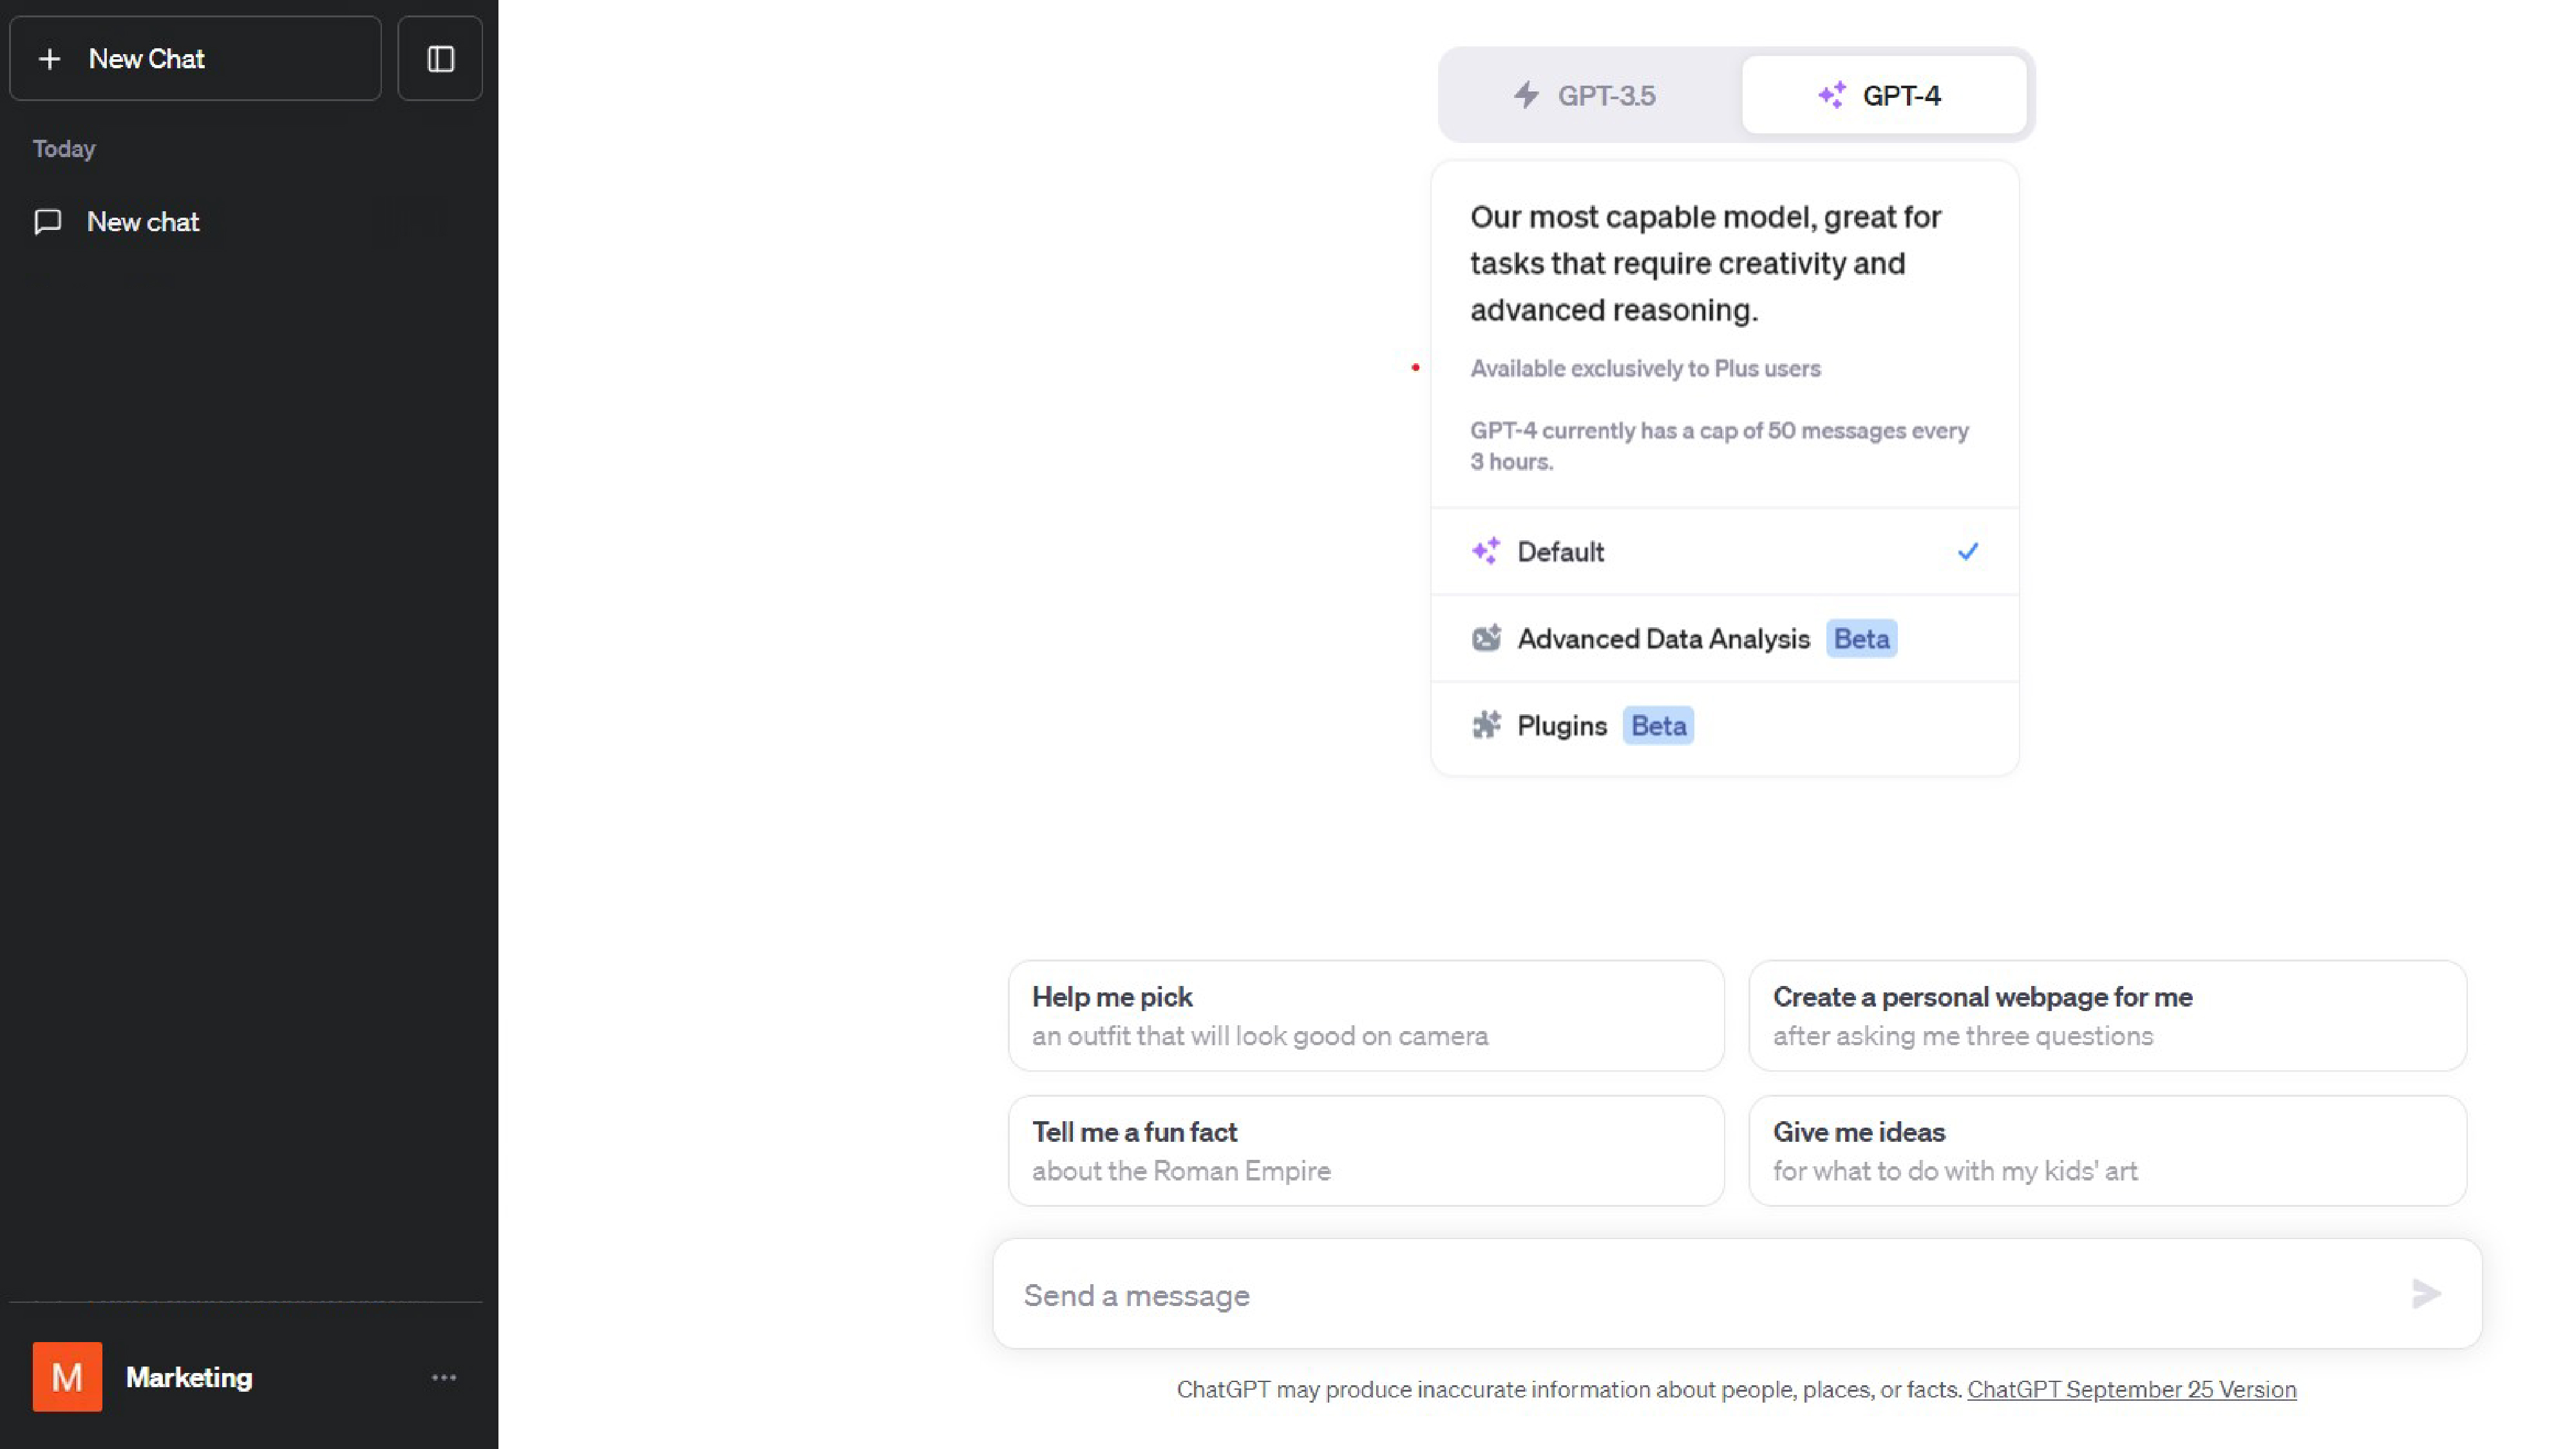This screenshot has height=1449, width=2576.
Task: Click the orange Marketing avatar
Action: [x=67, y=1377]
